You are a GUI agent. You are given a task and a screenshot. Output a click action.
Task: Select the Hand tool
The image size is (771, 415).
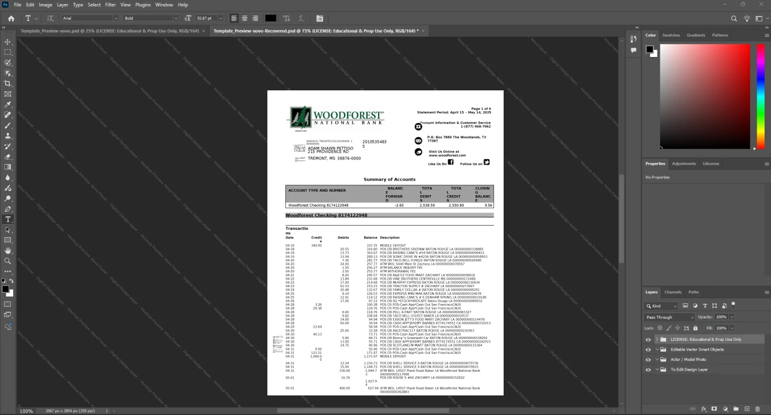(8, 250)
